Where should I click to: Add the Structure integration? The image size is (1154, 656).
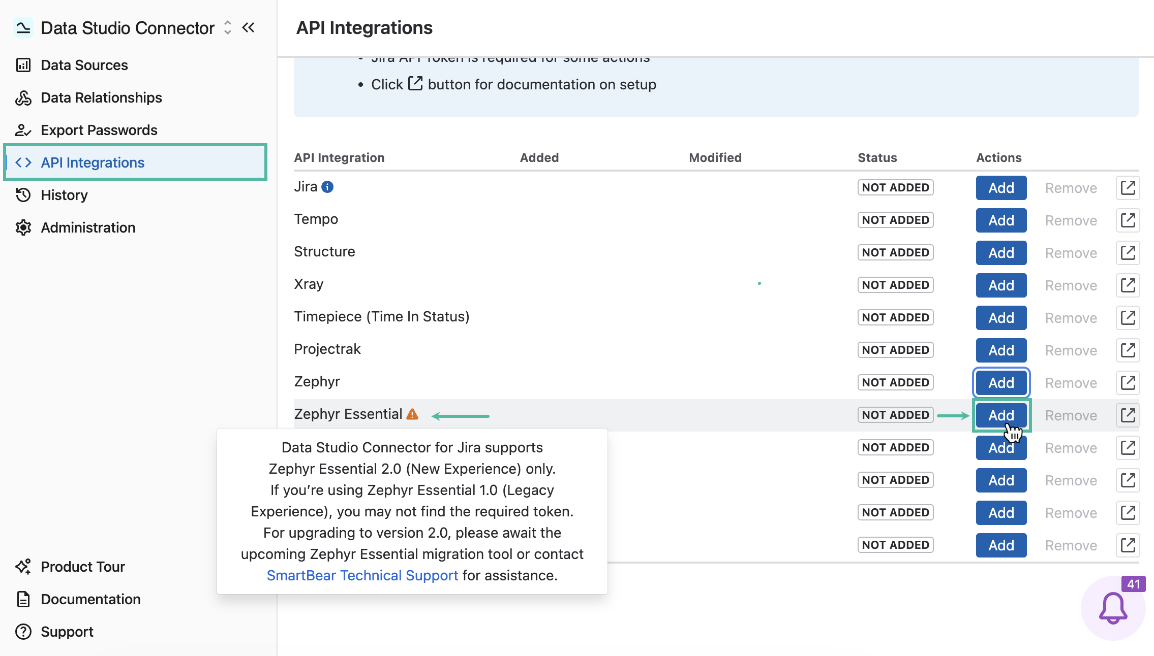pyautogui.click(x=1001, y=253)
